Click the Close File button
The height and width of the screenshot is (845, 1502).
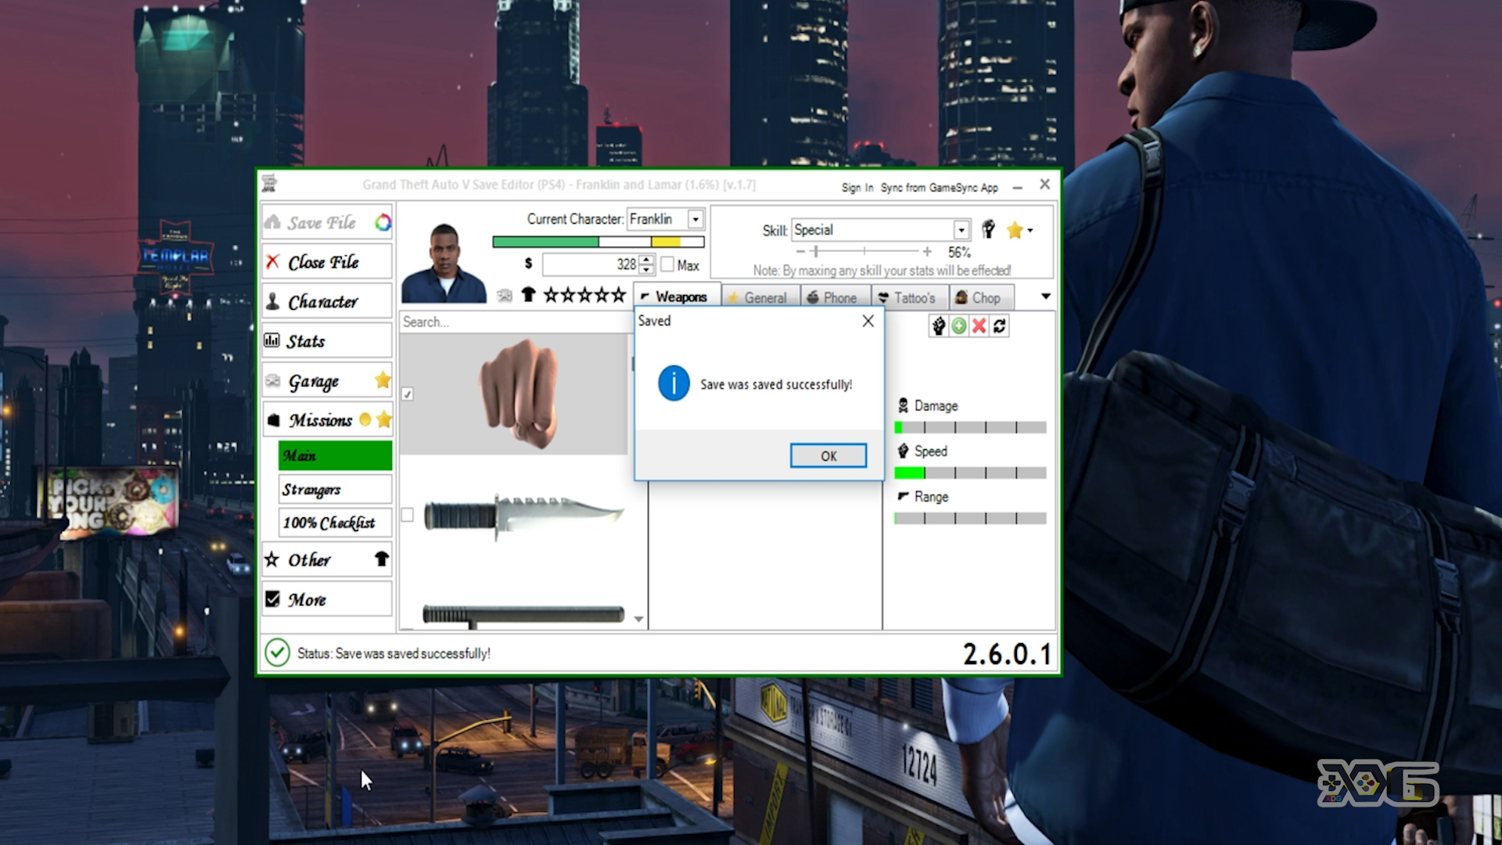click(x=322, y=262)
